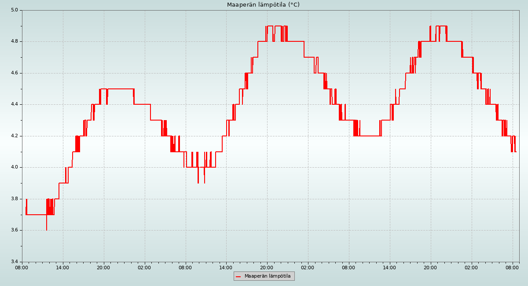The image size is (528, 286).
Task: Click the 3.6 y-axis tick label
Action: [15, 230]
